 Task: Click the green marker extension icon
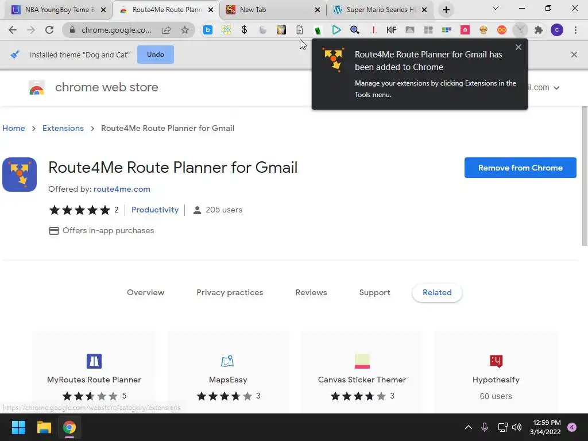point(318,30)
